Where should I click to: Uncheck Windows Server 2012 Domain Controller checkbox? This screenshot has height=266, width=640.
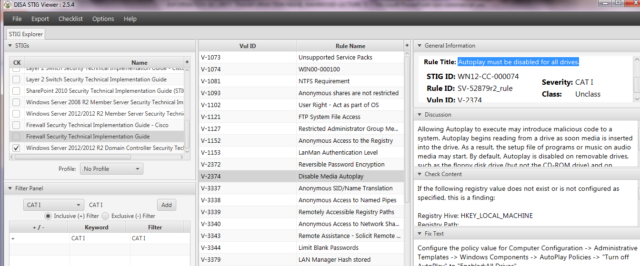click(x=16, y=148)
